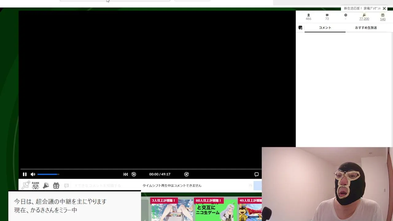Click the 今日は、超会議の中継を主にやります caption

[60, 201]
